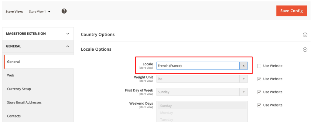This screenshot has width=311, height=122.
Task: Uncheck Use Website for First Day of Week
Action: (259, 92)
